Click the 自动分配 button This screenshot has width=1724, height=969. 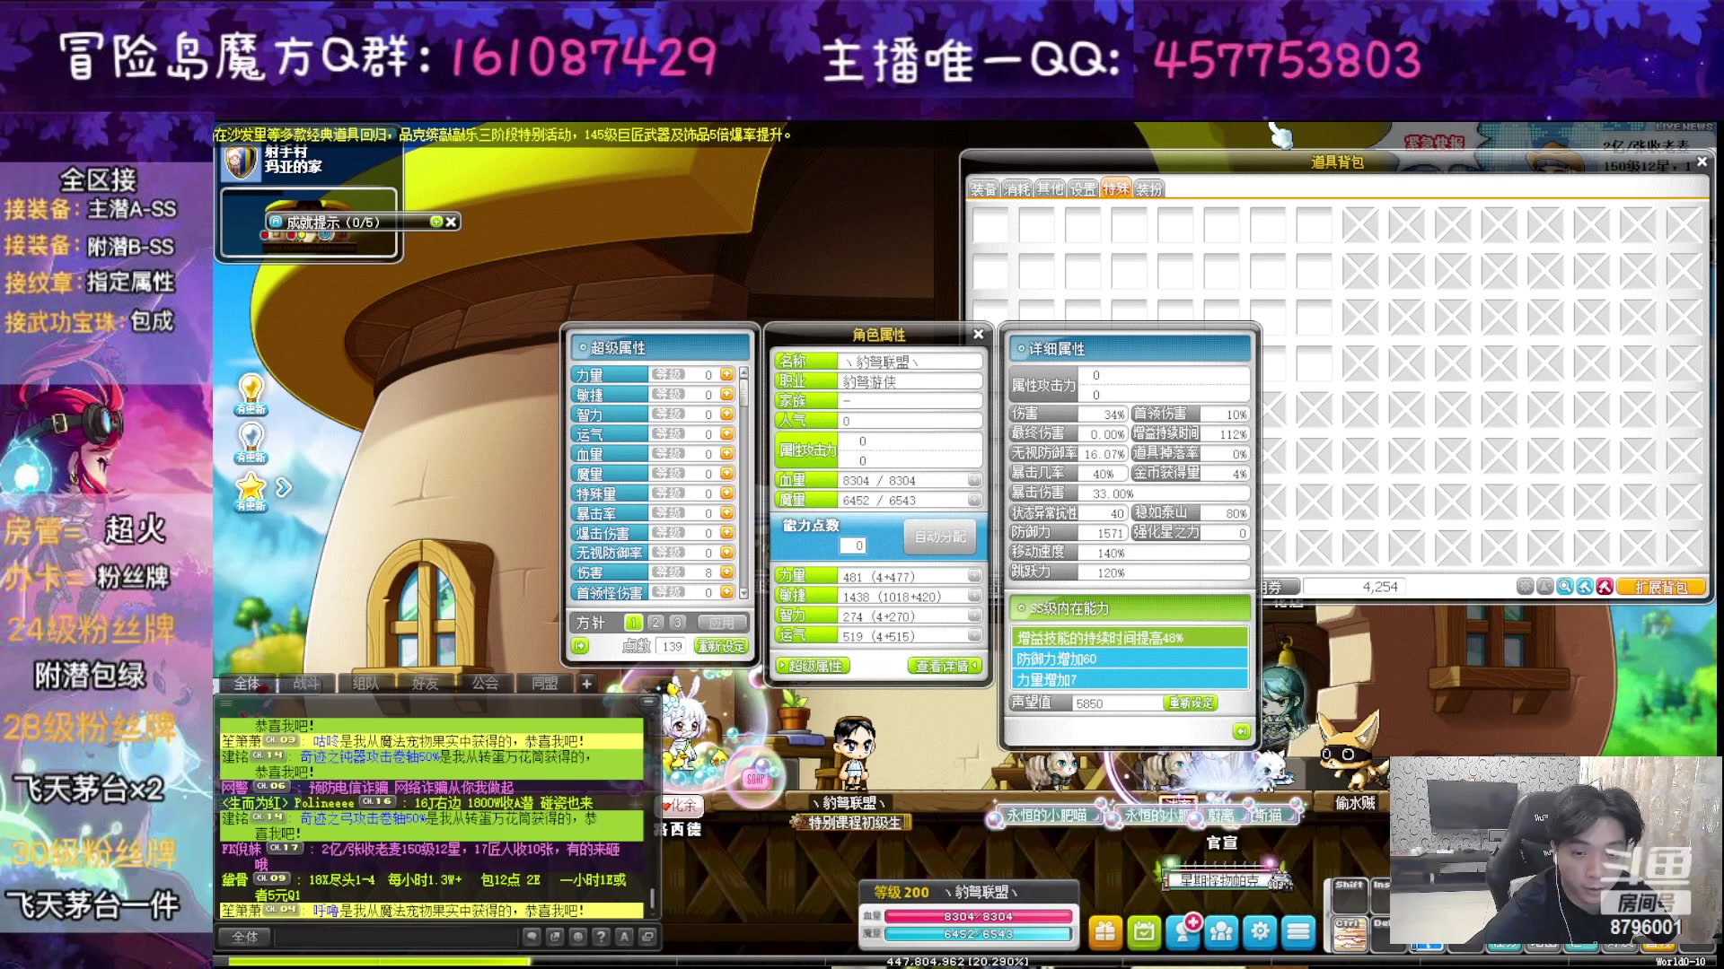(x=940, y=537)
